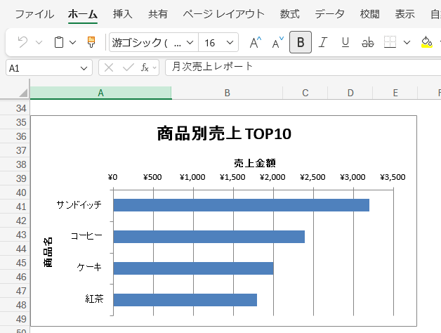Click the コーヒー bar in chart
The width and height of the screenshot is (441, 333).
coord(209,237)
